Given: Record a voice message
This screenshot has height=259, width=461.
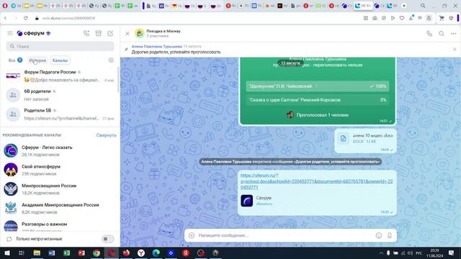Looking at the screenshot, I should tap(390, 235).
